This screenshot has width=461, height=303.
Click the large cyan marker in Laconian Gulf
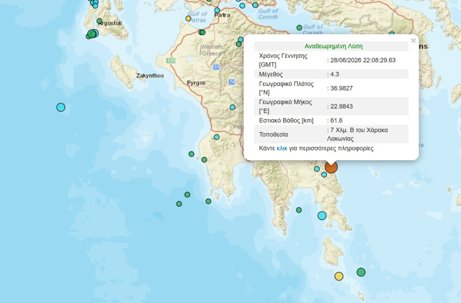pos(322,215)
